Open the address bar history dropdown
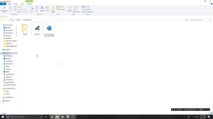213x119 pixels. (185, 20)
